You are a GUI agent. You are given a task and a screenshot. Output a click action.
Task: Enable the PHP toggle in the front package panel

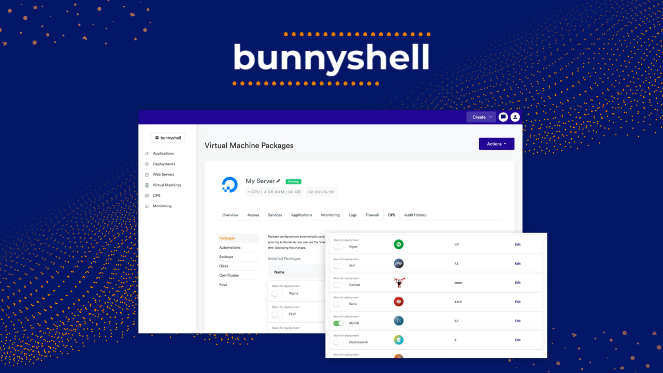pyautogui.click(x=338, y=266)
